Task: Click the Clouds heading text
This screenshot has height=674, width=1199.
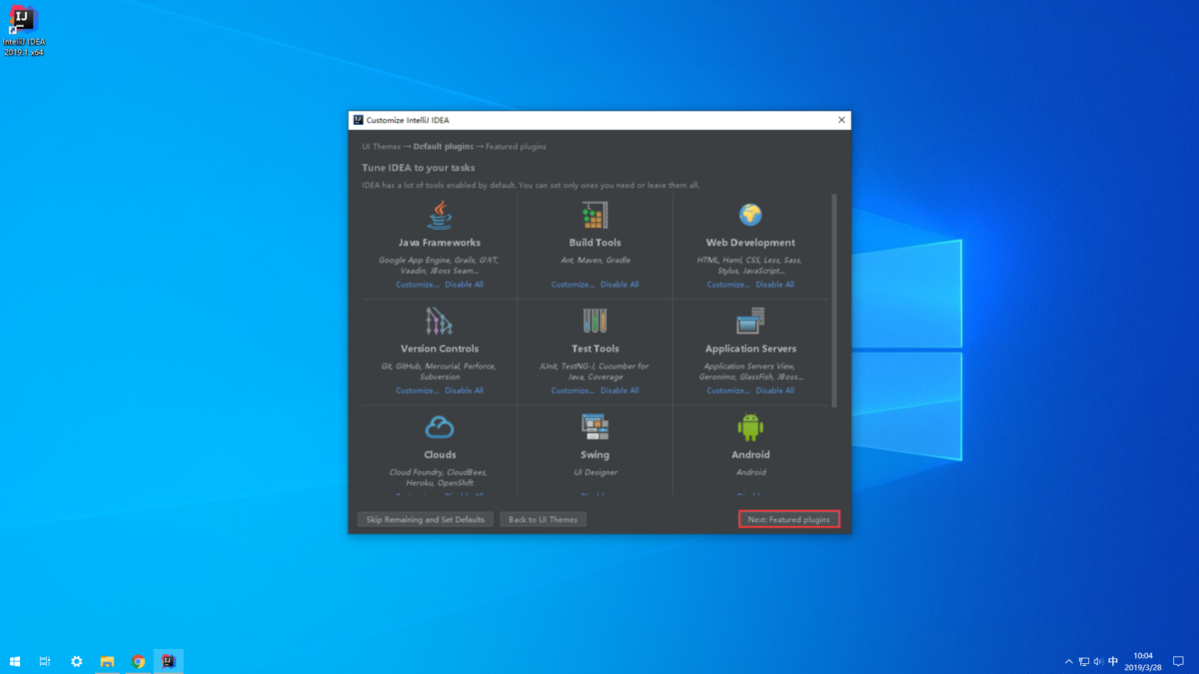Action: click(x=440, y=454)
